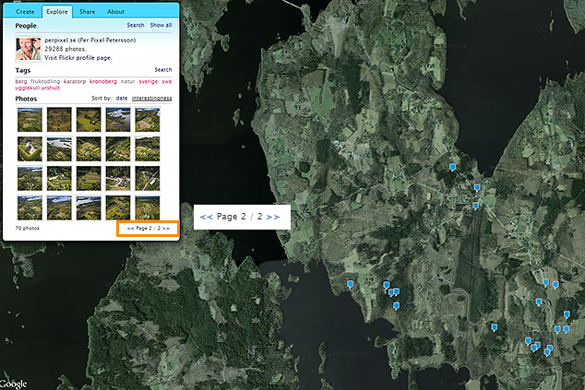Image resolution: width=585 pixels, height=390 pixels.
Task: Click Per Pixel Petersson's avatar photo
Action: [28, 49]
